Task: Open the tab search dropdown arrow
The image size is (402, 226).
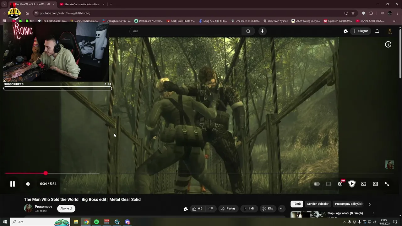Action: pos(4,4)
